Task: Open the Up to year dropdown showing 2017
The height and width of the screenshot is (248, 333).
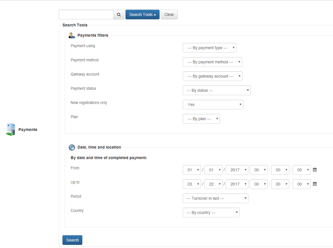Action: click(x=237, y=184)
